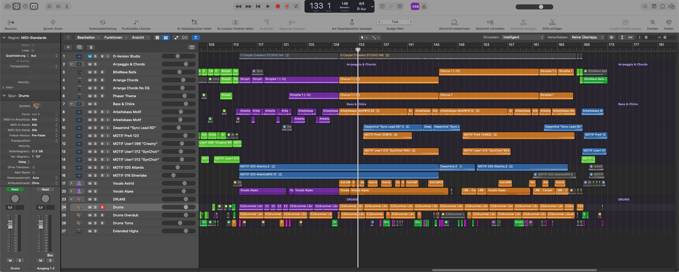Click Abschnitt wiederholen icon

(454, 22)
